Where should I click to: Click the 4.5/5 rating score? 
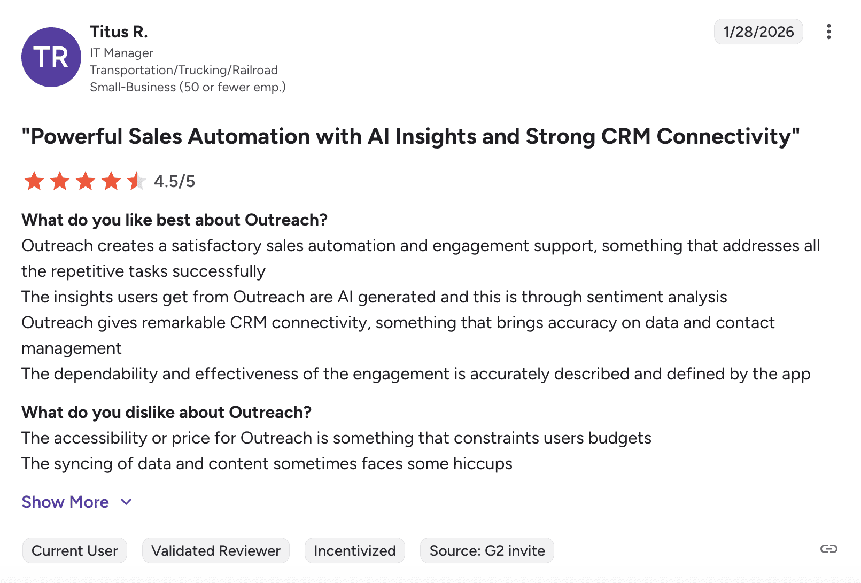pos(174,181)
